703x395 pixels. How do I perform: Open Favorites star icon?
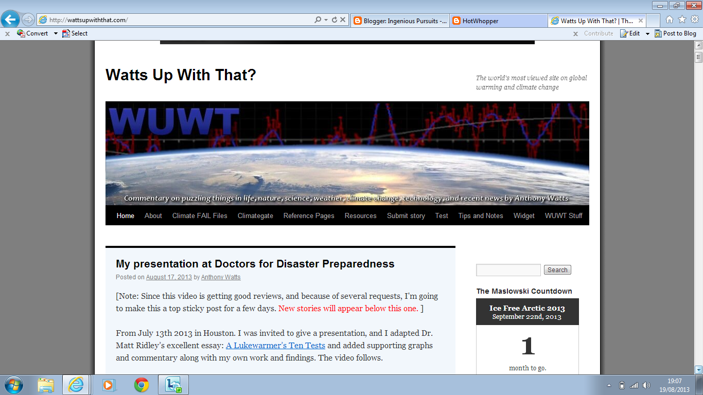coord(682,20)
